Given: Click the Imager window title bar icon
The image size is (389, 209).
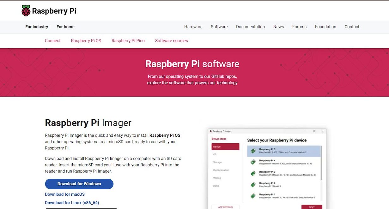Looking at the screenshot, I should tap(211, 131).
